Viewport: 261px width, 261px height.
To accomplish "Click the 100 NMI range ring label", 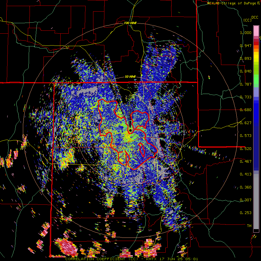I will 130,23.
